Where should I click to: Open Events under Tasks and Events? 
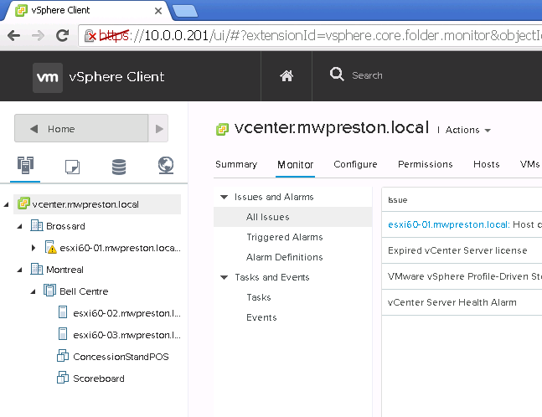(261, 317)
